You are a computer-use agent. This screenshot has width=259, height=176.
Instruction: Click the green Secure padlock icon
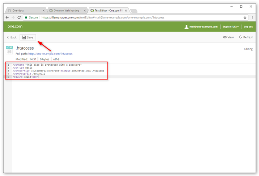coord(26,17)
